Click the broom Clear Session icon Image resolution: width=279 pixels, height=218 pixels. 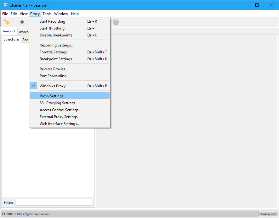[x=7, y=22]
